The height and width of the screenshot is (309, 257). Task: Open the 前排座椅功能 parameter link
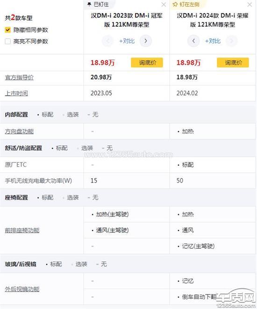(x=22, y=230)
